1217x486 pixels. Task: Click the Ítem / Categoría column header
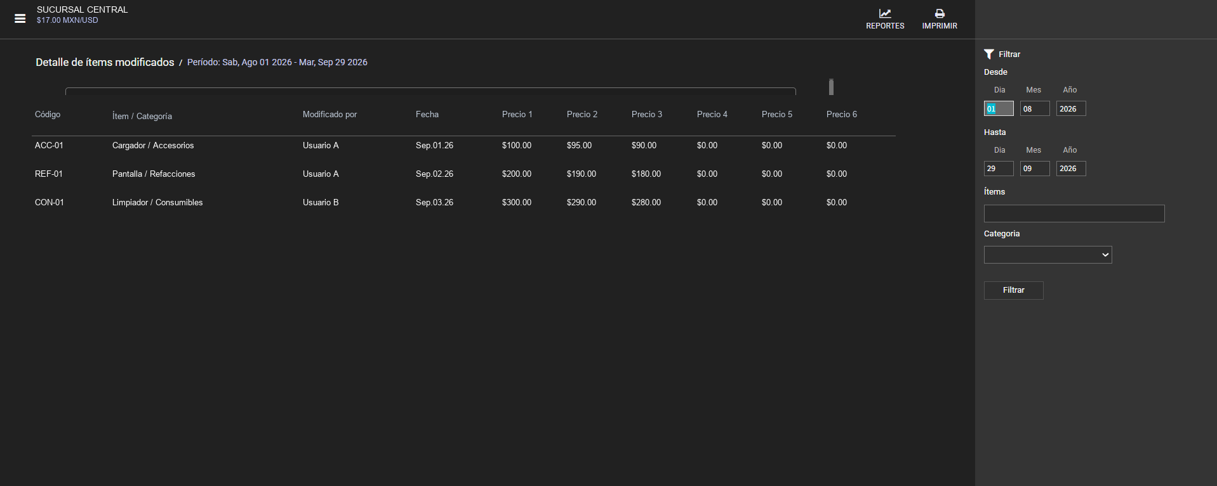tap(142, 116)
